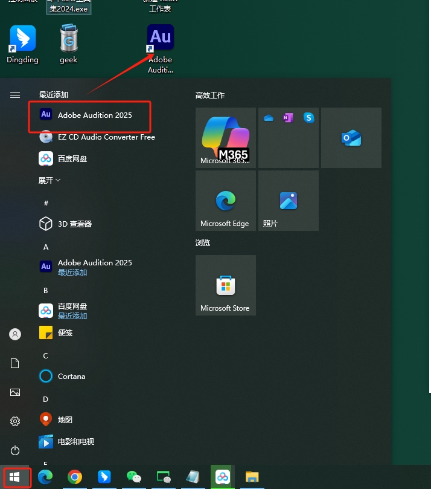
Task: Expand the Start menu hamburger navigation
Action: coord(15,95)
